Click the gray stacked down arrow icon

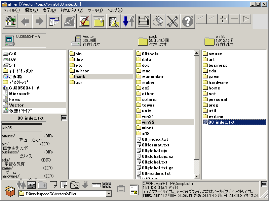click(85, 185)
